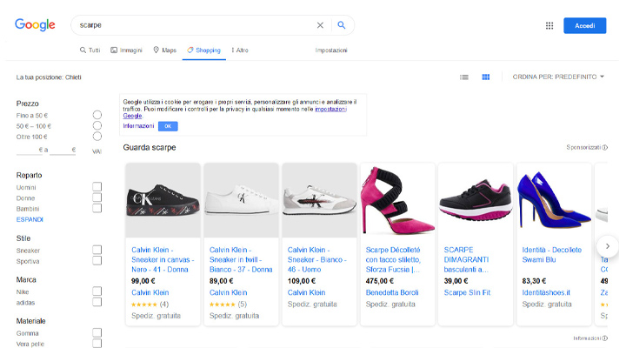Open Calvin Klein Sneaker in twill Bianco link

pos(241,260)
